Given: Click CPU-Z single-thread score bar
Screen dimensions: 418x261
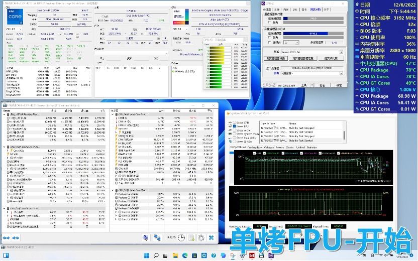Looking at the screenshot, I should (x=313, y=19).
